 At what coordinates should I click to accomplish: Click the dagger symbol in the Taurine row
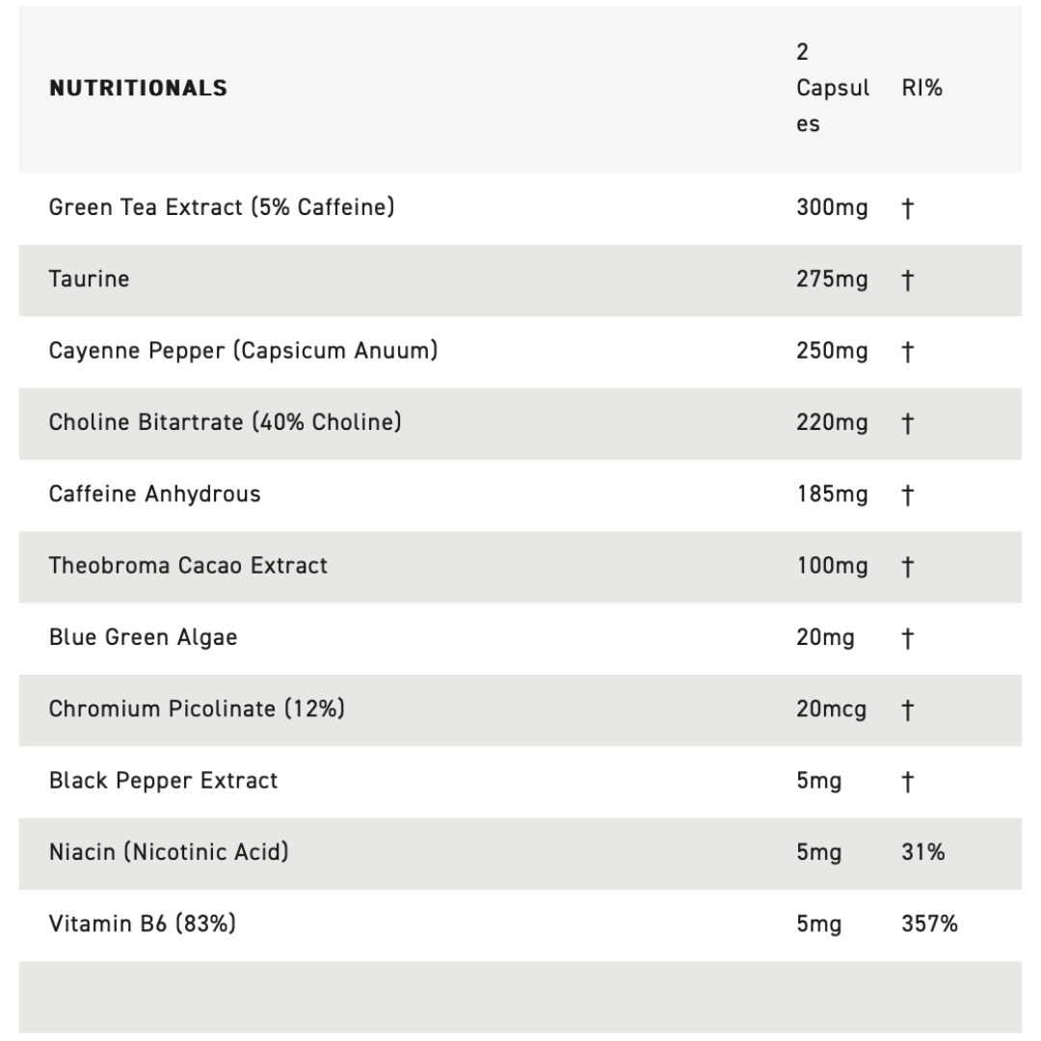tap(907, 280)
